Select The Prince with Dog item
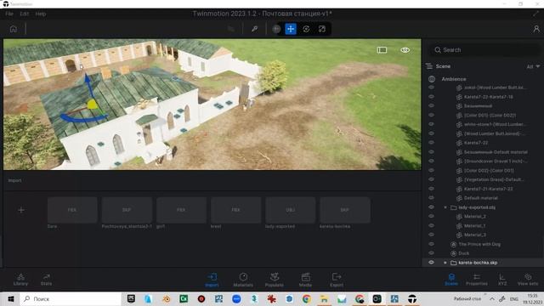Image resolution: width=544 pixels, height=306 pixels. point(479,244)
